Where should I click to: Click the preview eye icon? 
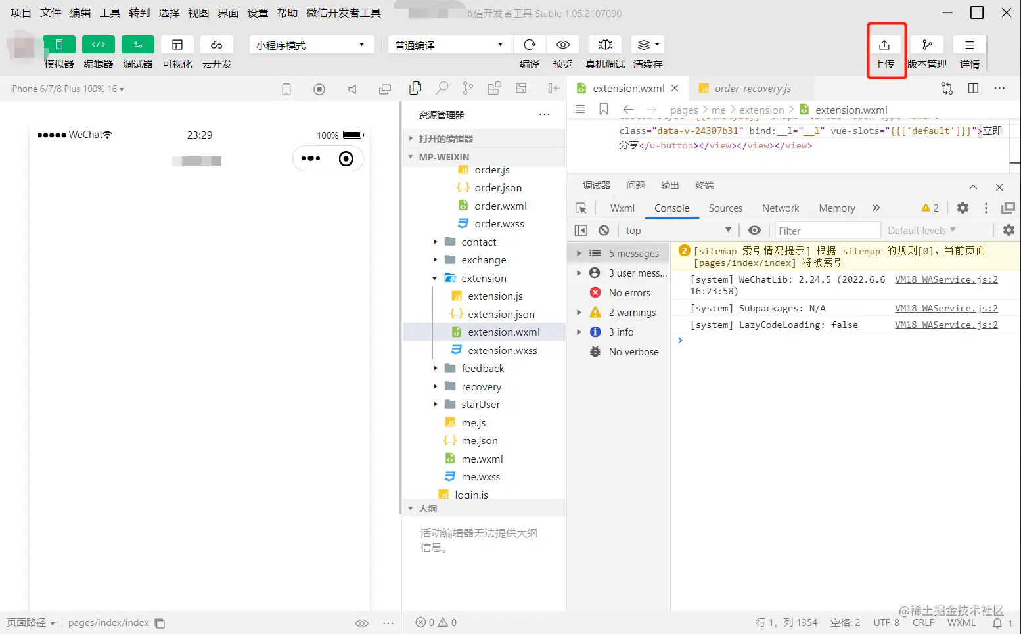563,45
